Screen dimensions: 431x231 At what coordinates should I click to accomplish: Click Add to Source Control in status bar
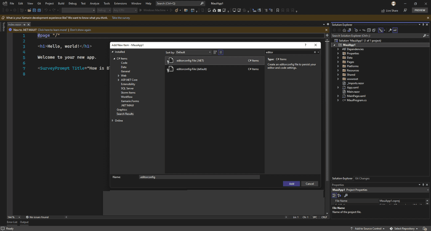coord(367,228)
